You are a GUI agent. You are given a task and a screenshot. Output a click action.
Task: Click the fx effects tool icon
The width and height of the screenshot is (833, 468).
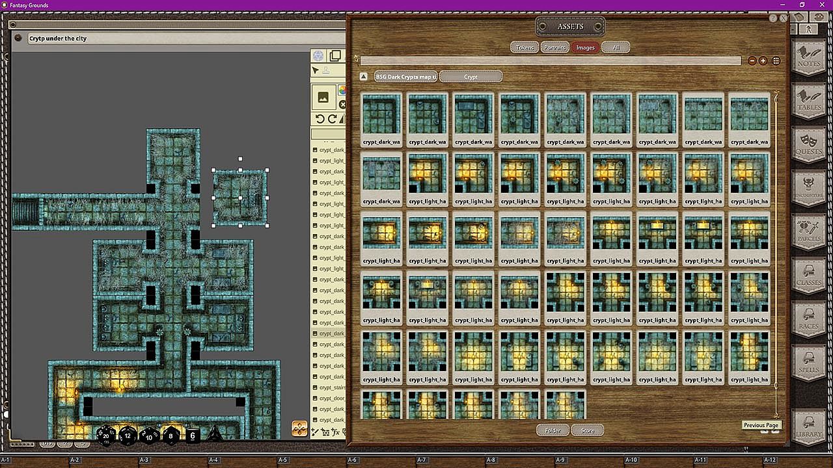pyautogui.click(x=336, y=432)
